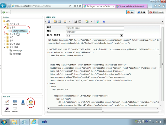
Task: Click the empty square content area icon
Action: point(80,22)
